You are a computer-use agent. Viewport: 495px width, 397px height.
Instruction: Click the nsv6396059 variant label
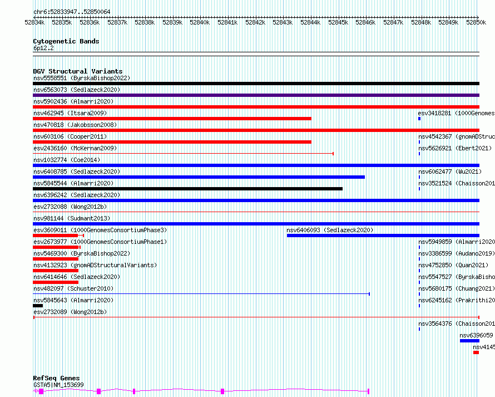pyautogui.click(x=476, y=335)
